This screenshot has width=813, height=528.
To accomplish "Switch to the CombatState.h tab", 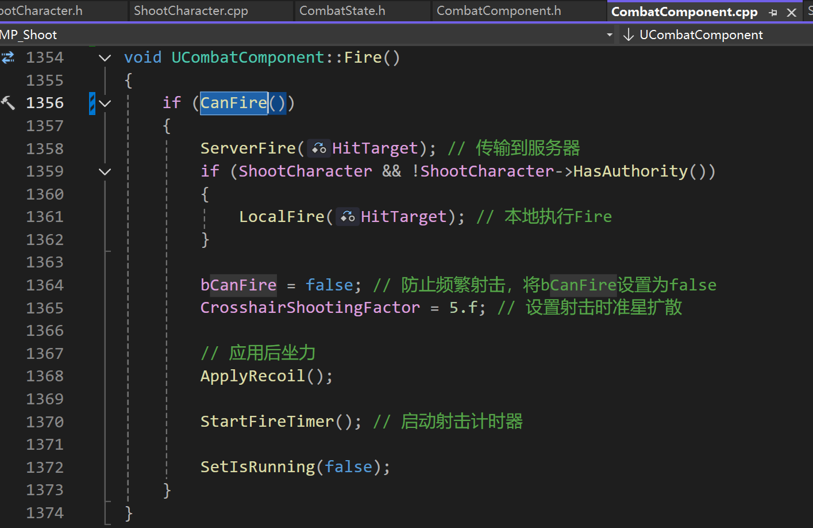I will 342,11.
